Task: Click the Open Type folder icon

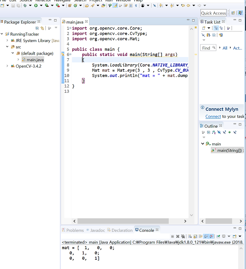Action: [x=87, y=5]
